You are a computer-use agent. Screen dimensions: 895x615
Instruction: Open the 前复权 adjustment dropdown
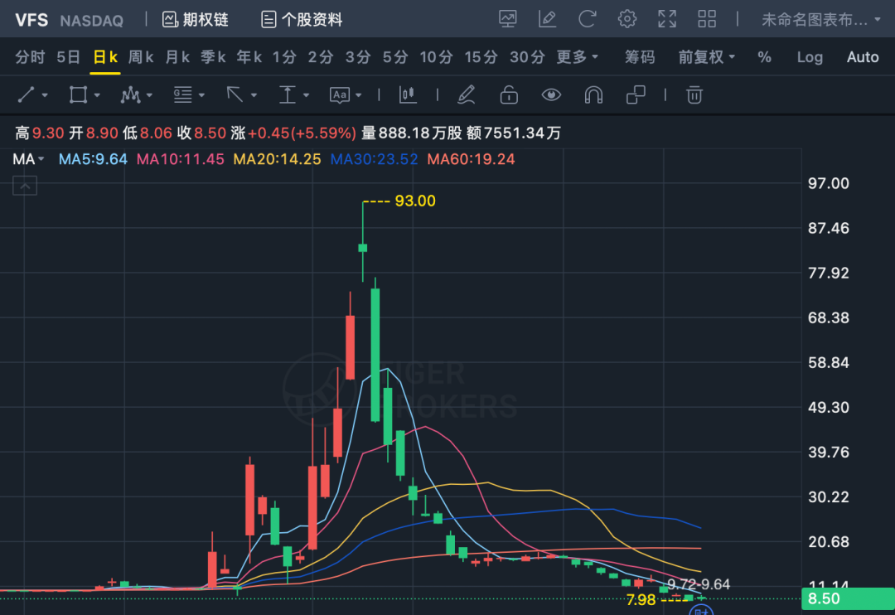click(x=707, y=57)
